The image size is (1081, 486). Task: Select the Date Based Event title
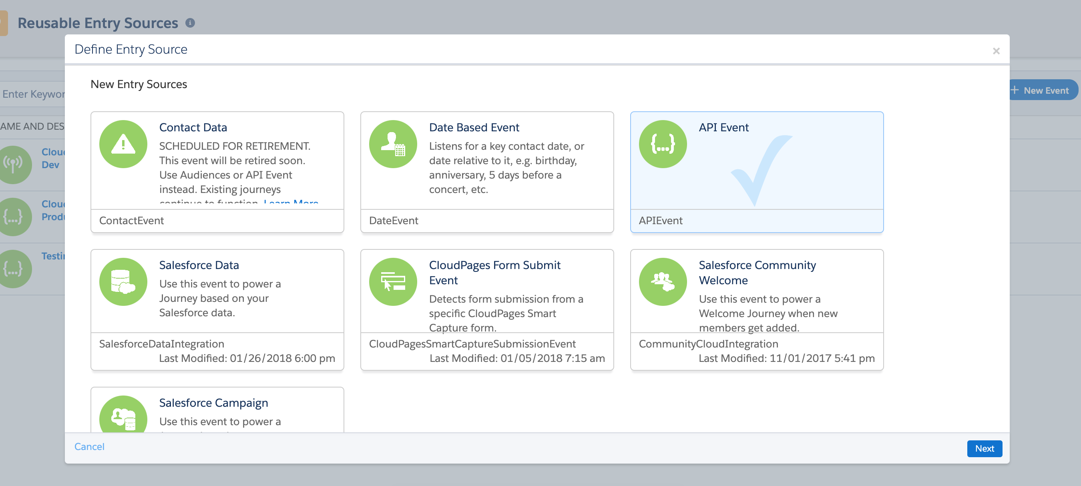click(474, 127)
